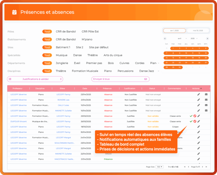Click the 'Envoyer à tous' button
217x175 pixels.
(x=120, y=79)
